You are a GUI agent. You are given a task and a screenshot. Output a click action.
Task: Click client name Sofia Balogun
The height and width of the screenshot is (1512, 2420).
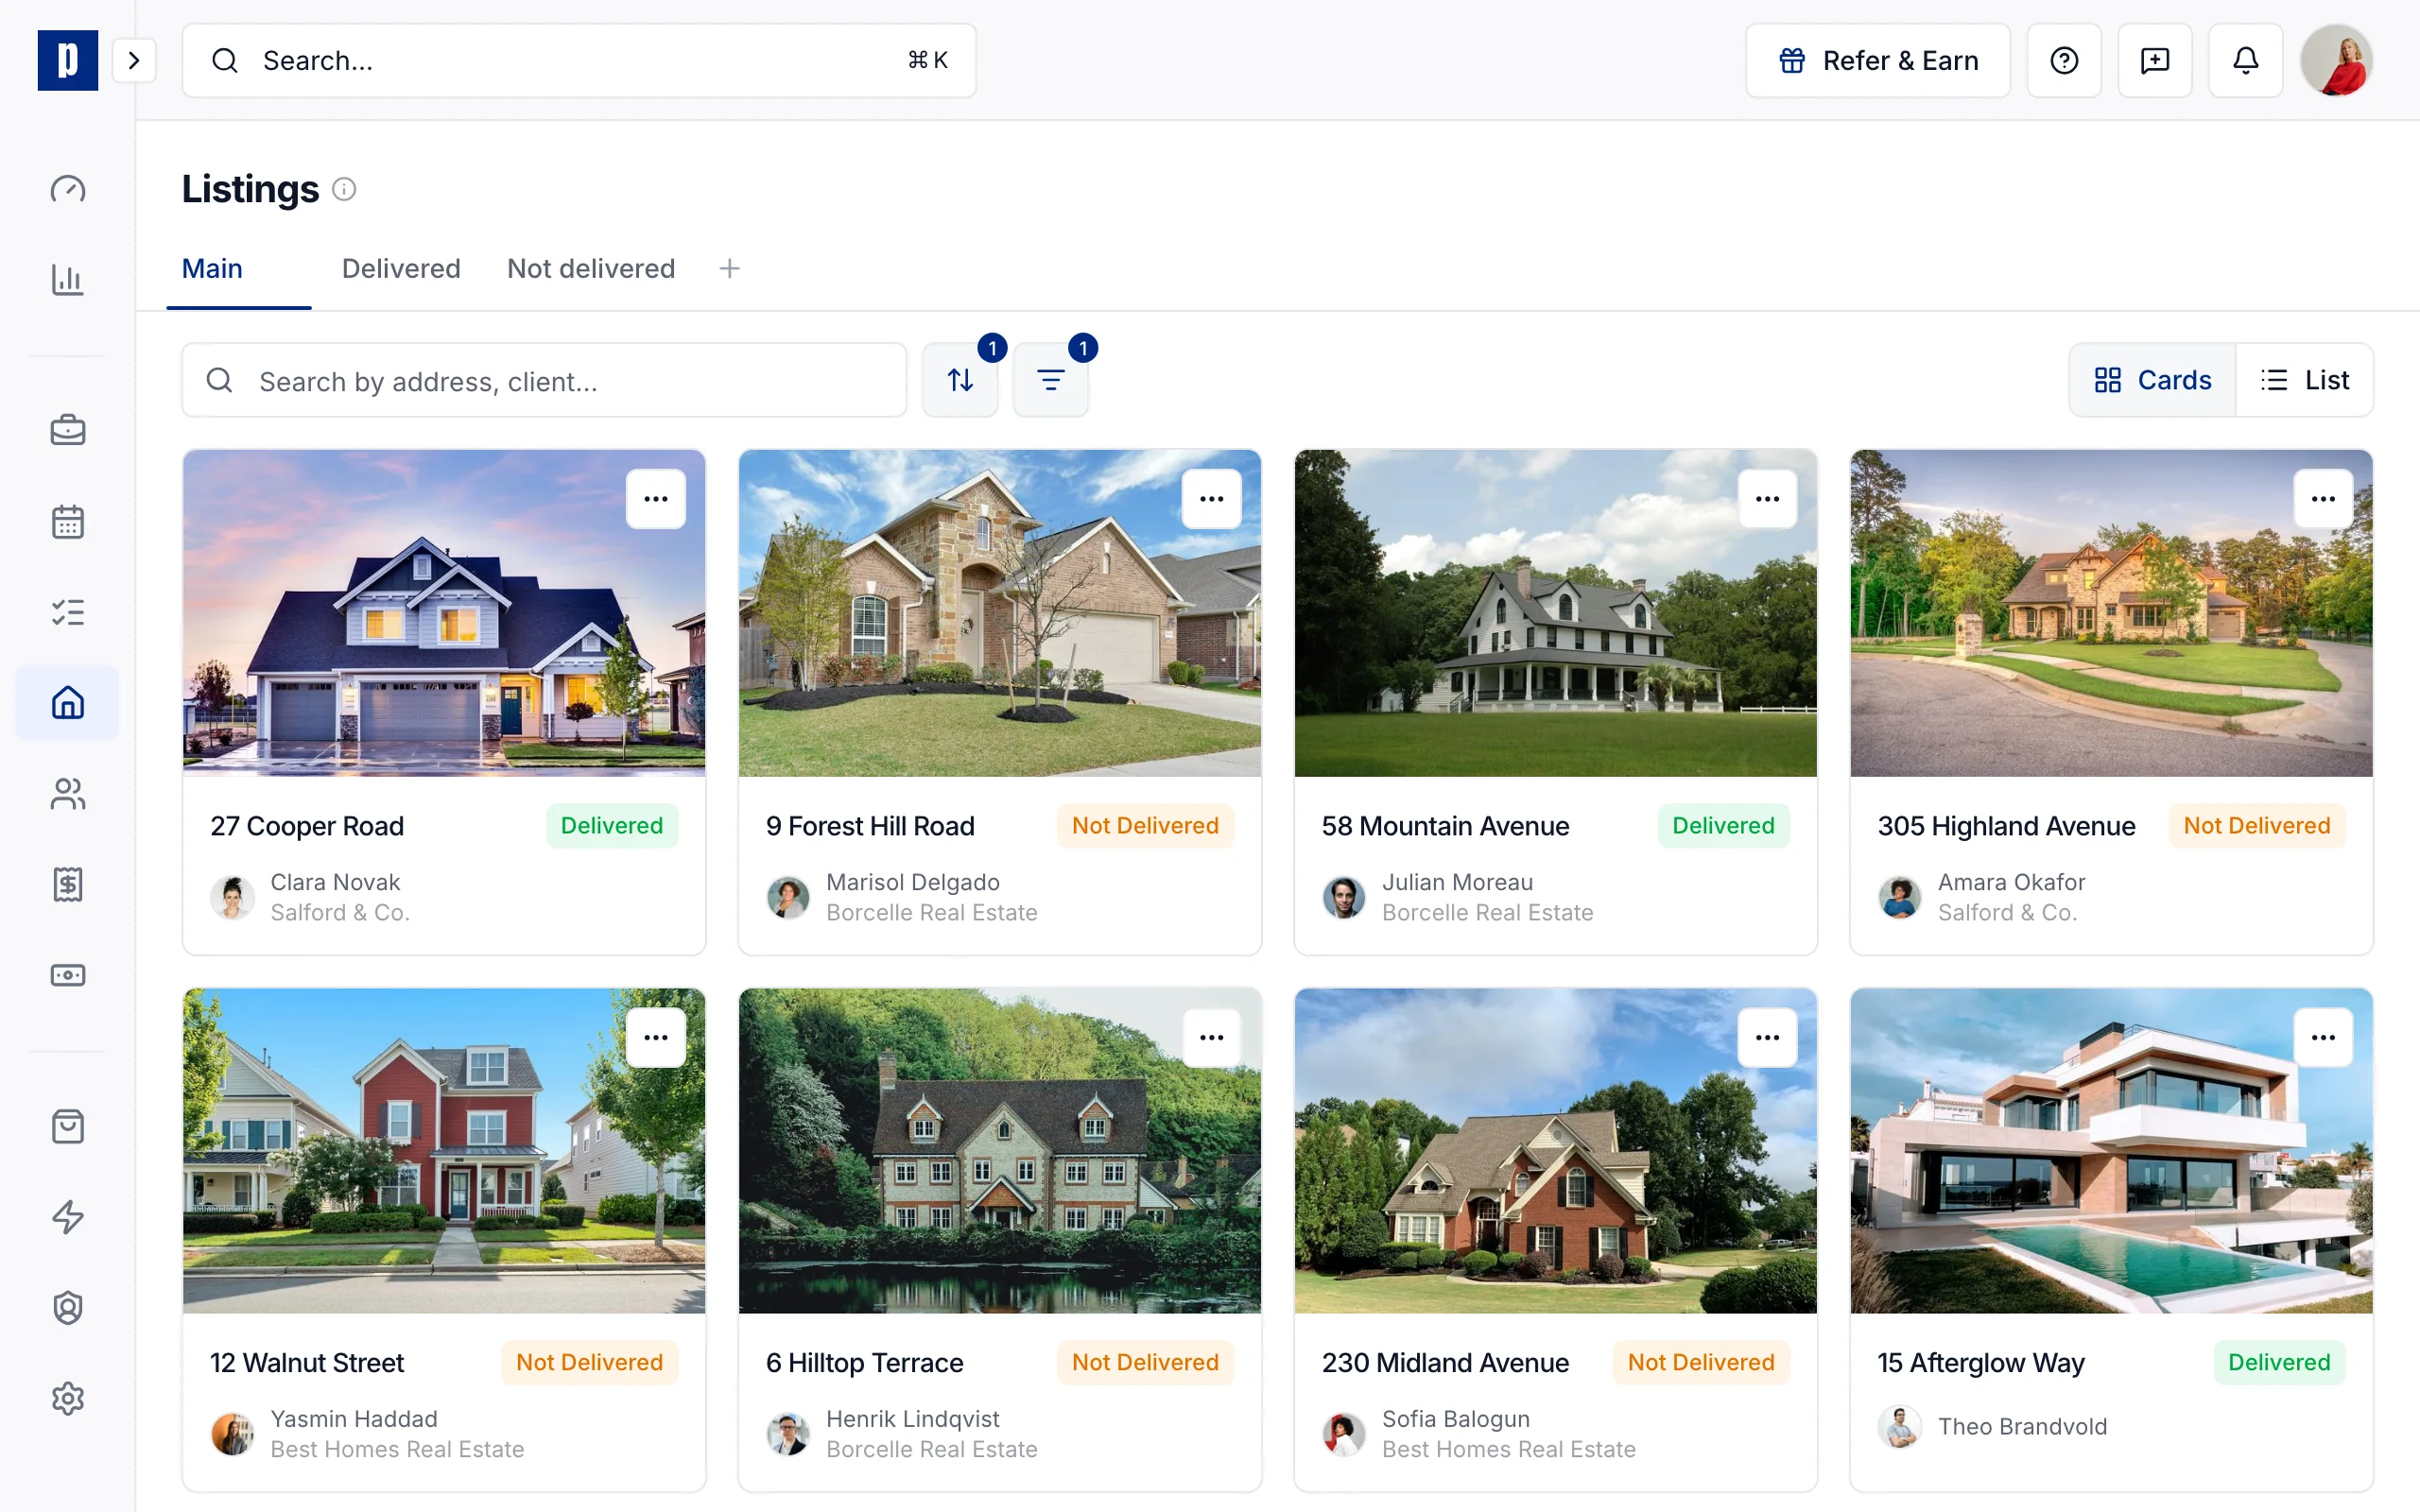coord(1456,1418)
